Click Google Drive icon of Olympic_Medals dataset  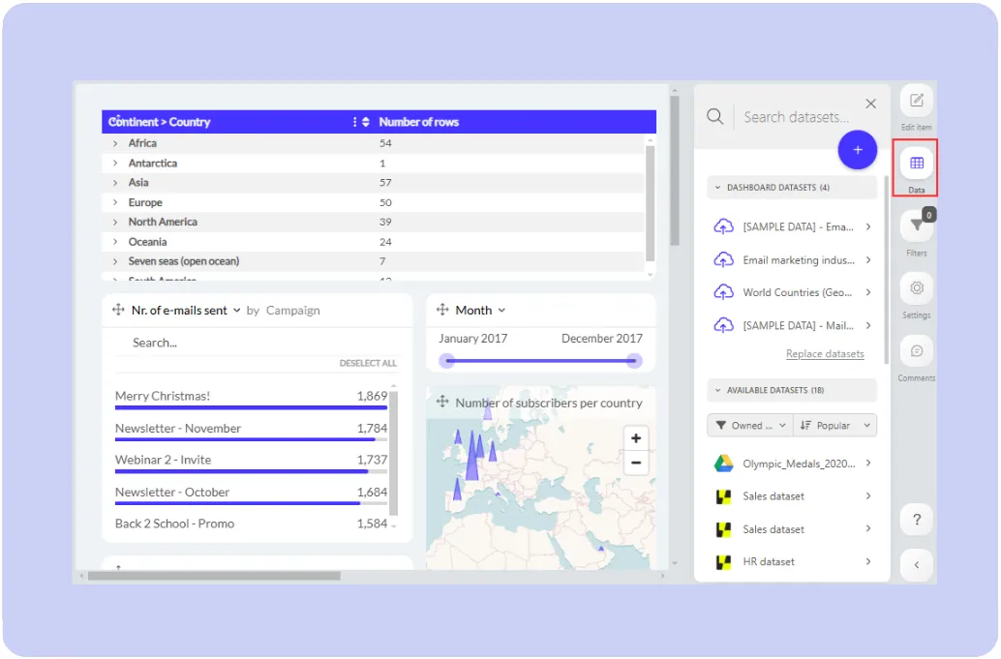click(x=723, y=464)
